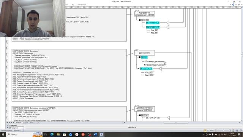Open the Mail app on the taskbar
Viewport: 243px width, 137px height.
[x=71, y=134]
